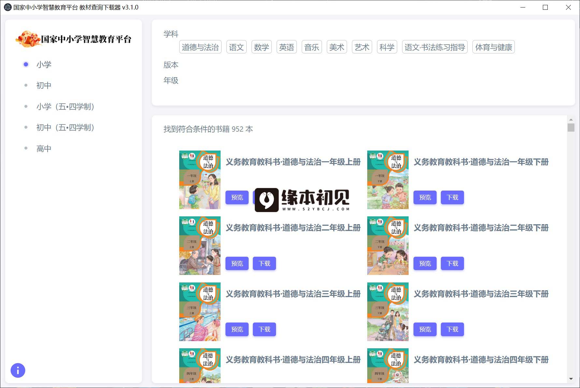Filter by subject 音乐

click(312, 47)
